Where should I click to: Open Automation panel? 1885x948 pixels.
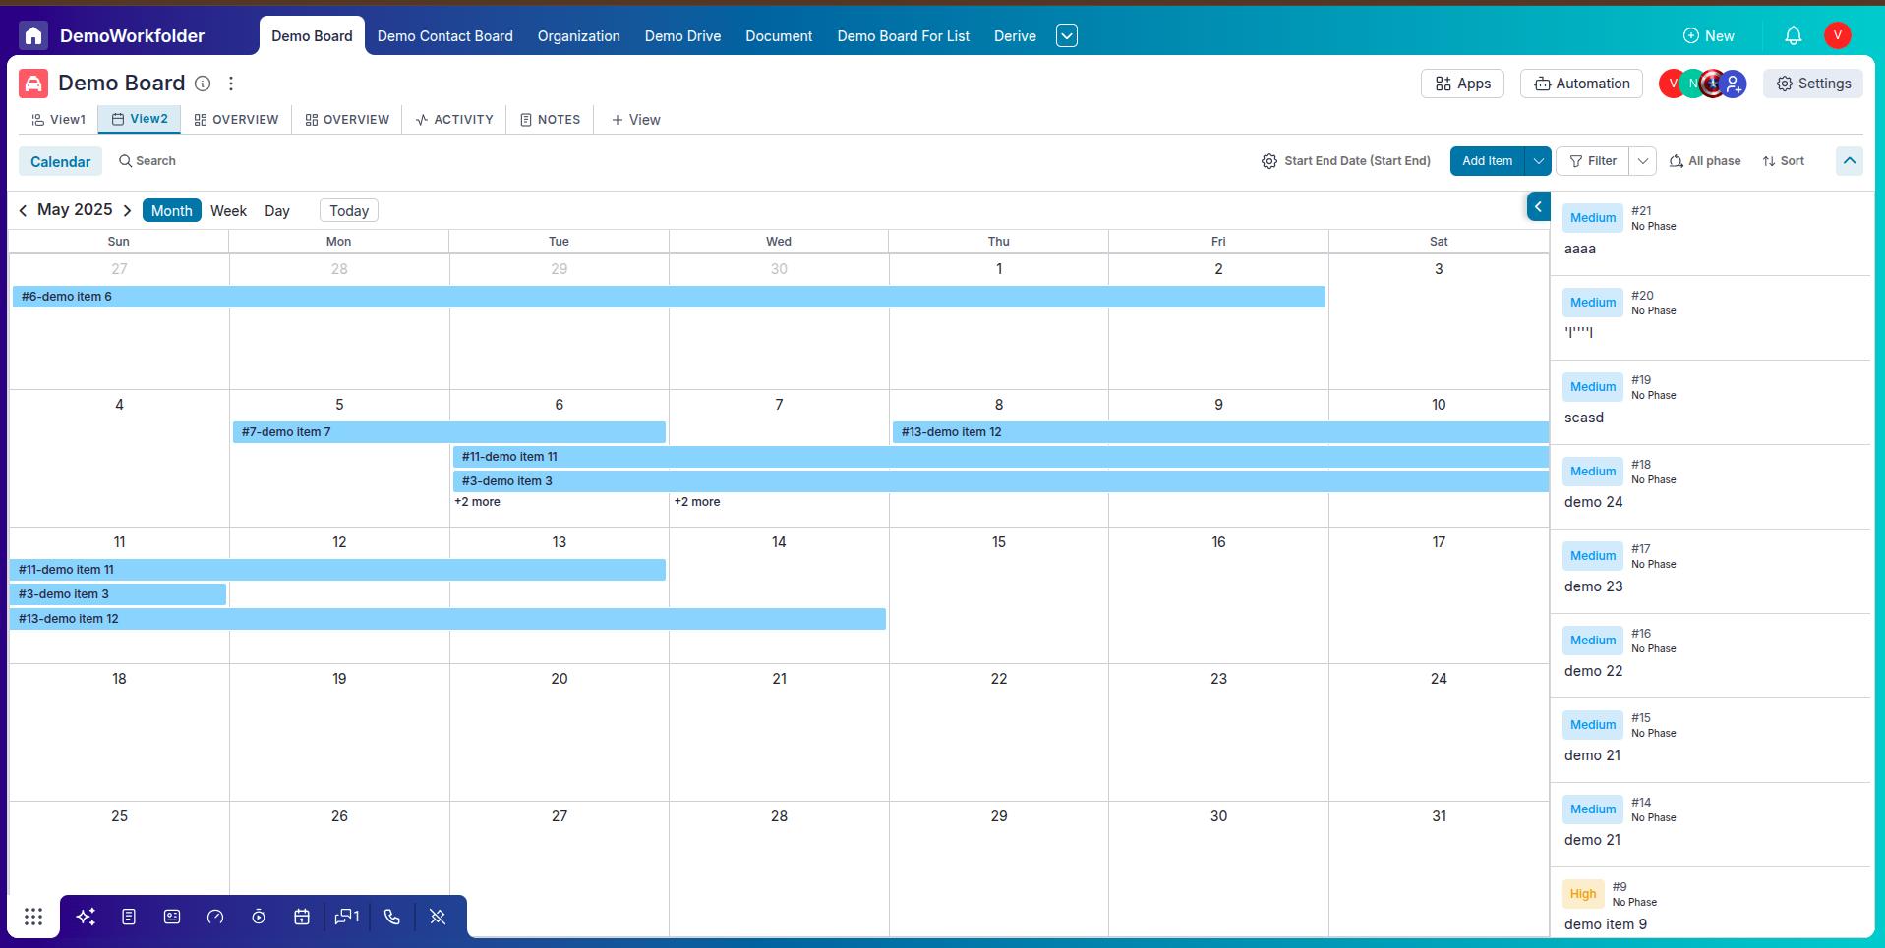[1581, 84]
